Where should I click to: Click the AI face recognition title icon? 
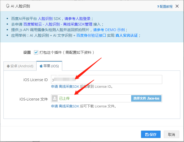point(8,6)
